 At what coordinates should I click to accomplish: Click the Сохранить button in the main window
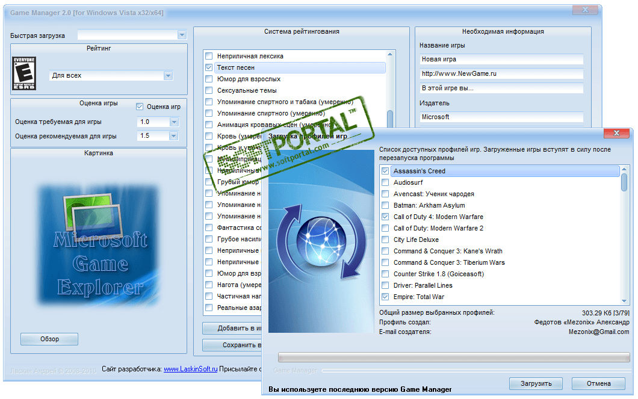[232, 345]
